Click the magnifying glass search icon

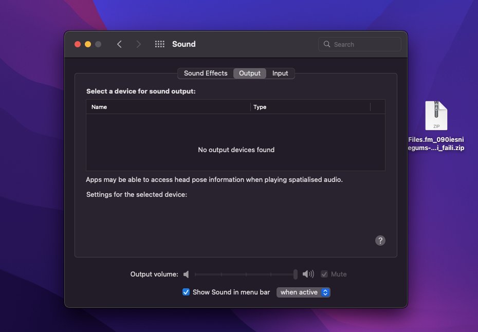click(327, 44)
